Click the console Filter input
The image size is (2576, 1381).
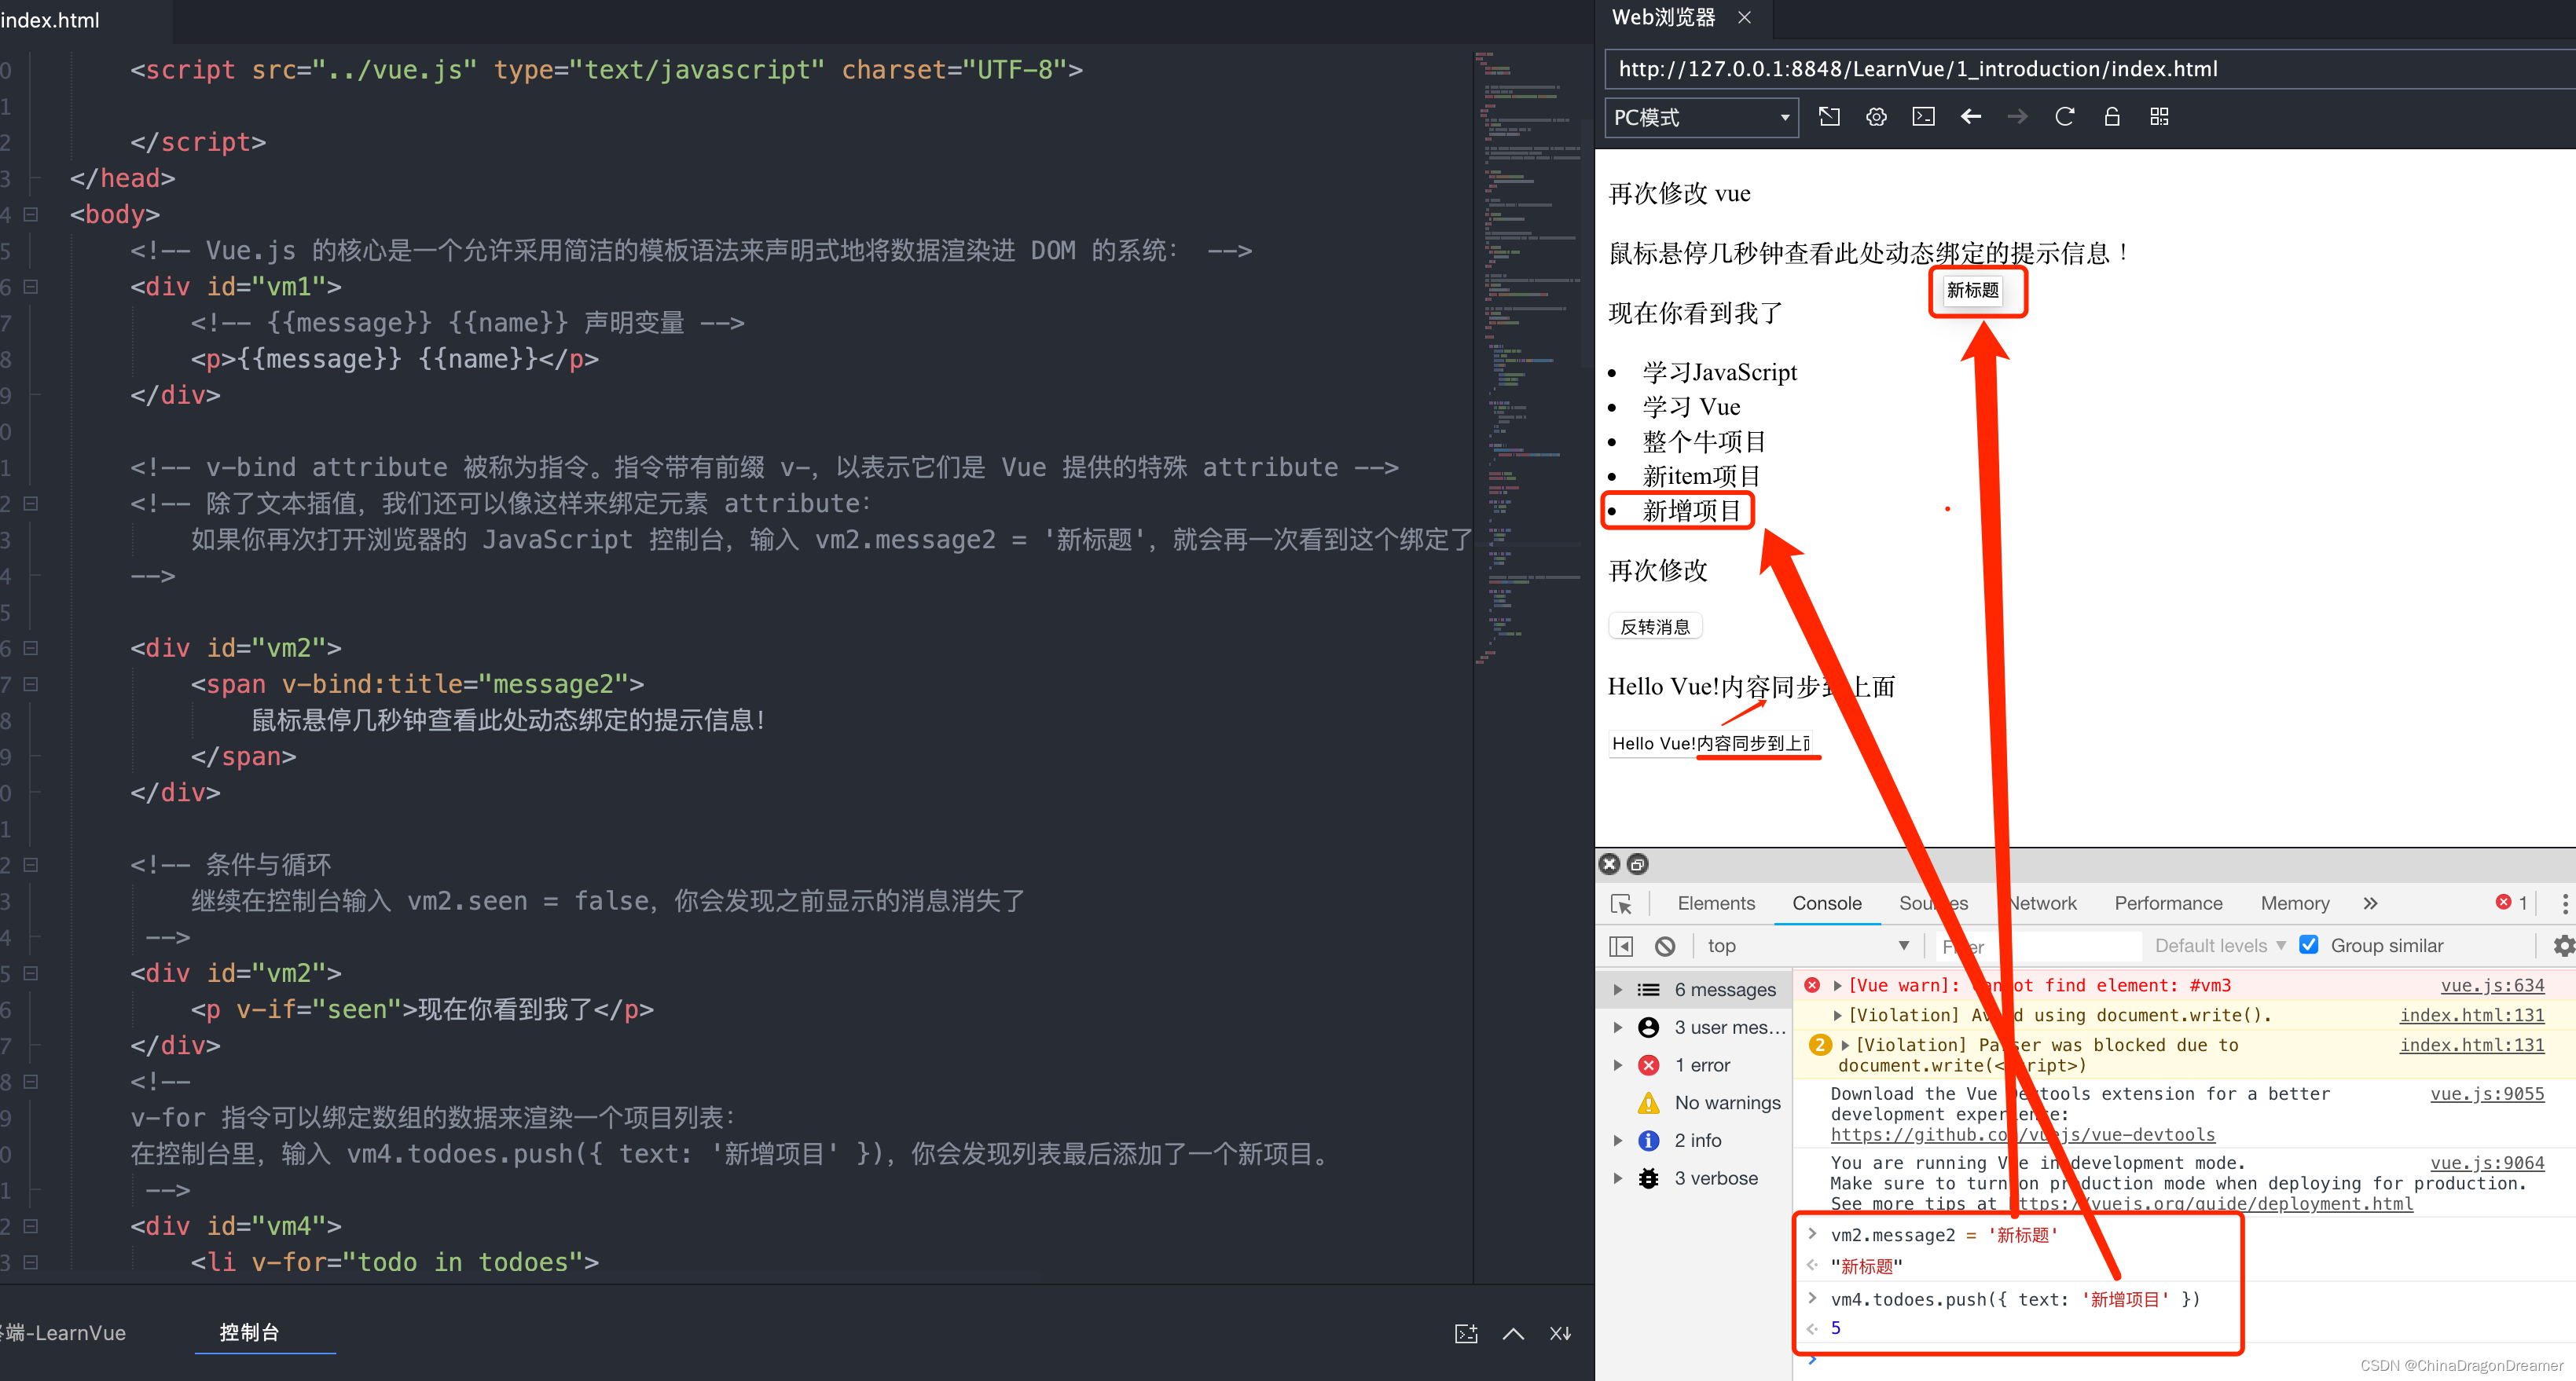(x=2036, y=945)
